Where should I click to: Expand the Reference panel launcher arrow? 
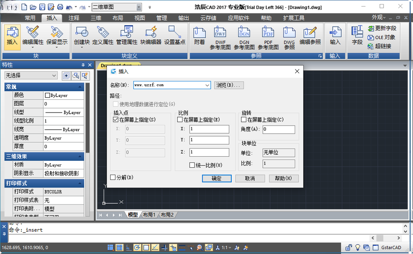pyautogui.click(x=320, y=56)
